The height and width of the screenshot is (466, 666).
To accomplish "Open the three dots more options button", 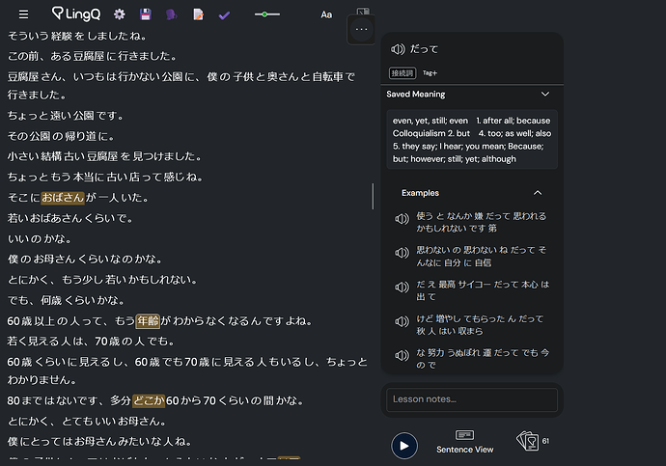I will [x=361, y=29].
